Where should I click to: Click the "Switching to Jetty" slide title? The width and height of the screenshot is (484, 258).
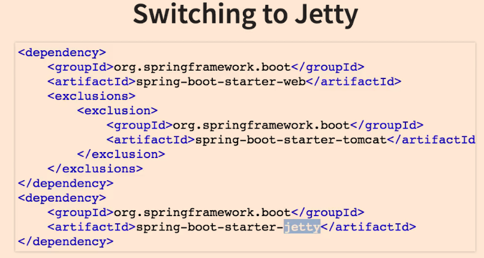pyautogui.click(x=242, y=15)
